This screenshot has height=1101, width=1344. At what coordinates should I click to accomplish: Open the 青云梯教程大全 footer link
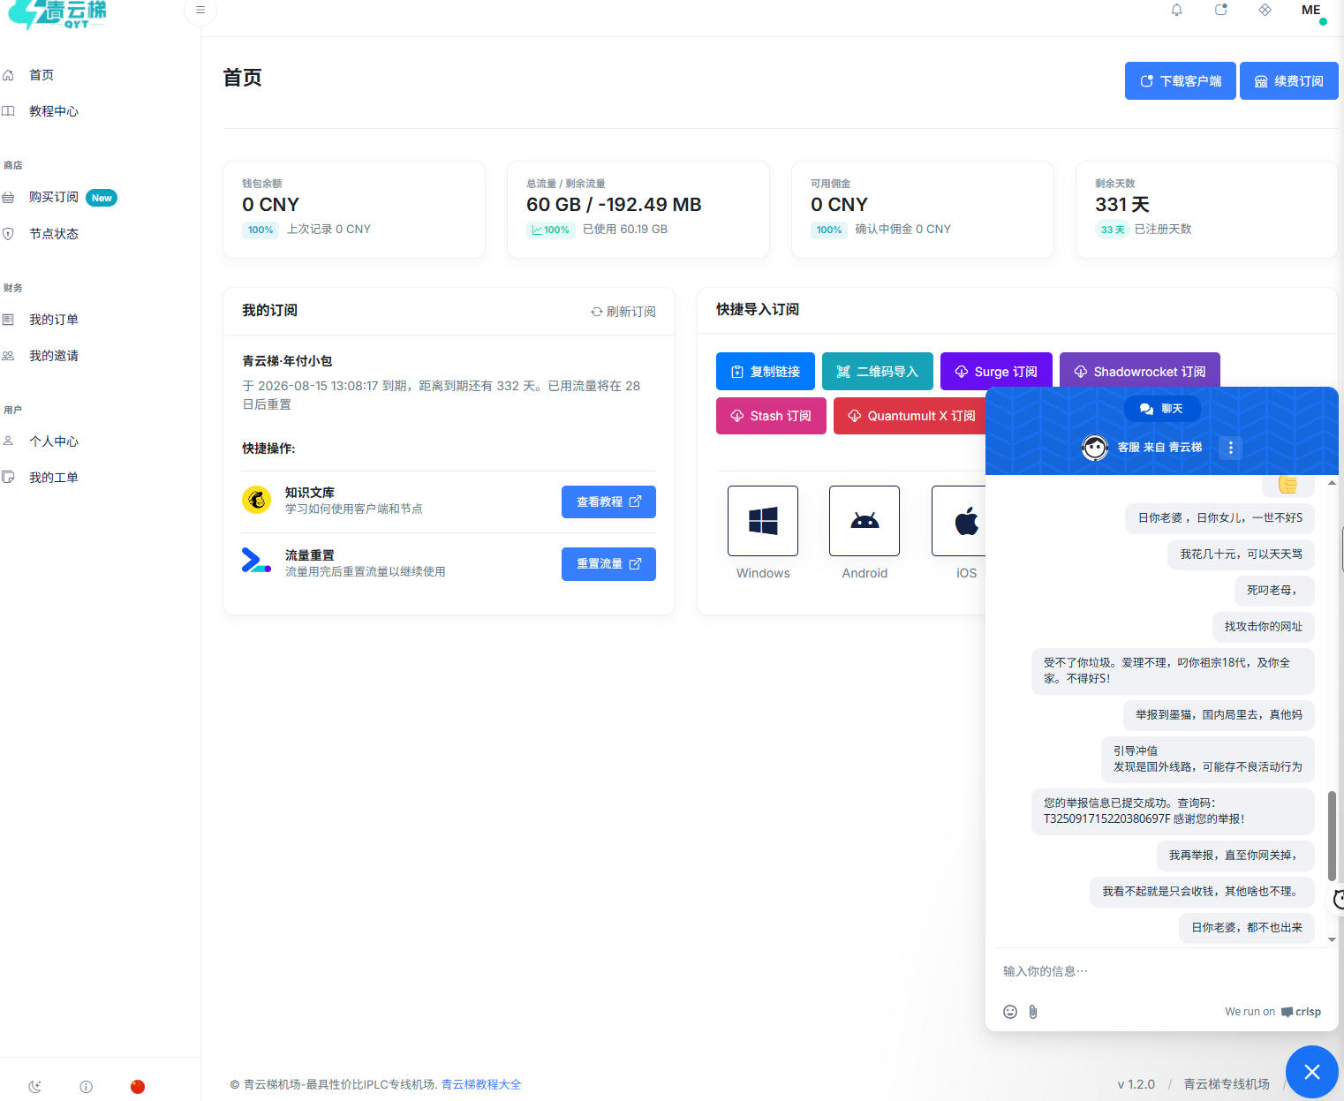click(481, 1084)
